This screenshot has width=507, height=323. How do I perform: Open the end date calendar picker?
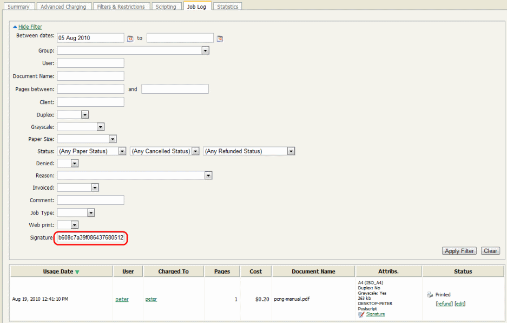coord(220,38)
